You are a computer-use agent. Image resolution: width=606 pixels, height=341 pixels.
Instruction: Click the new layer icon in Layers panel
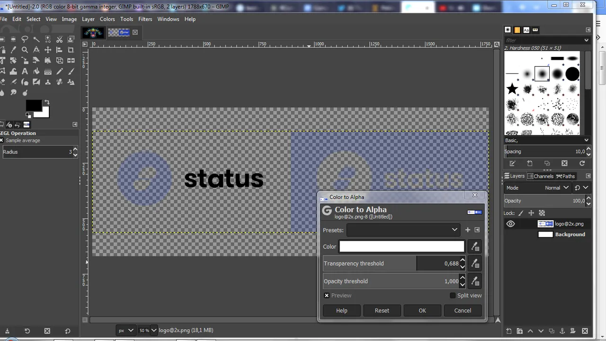508,331
